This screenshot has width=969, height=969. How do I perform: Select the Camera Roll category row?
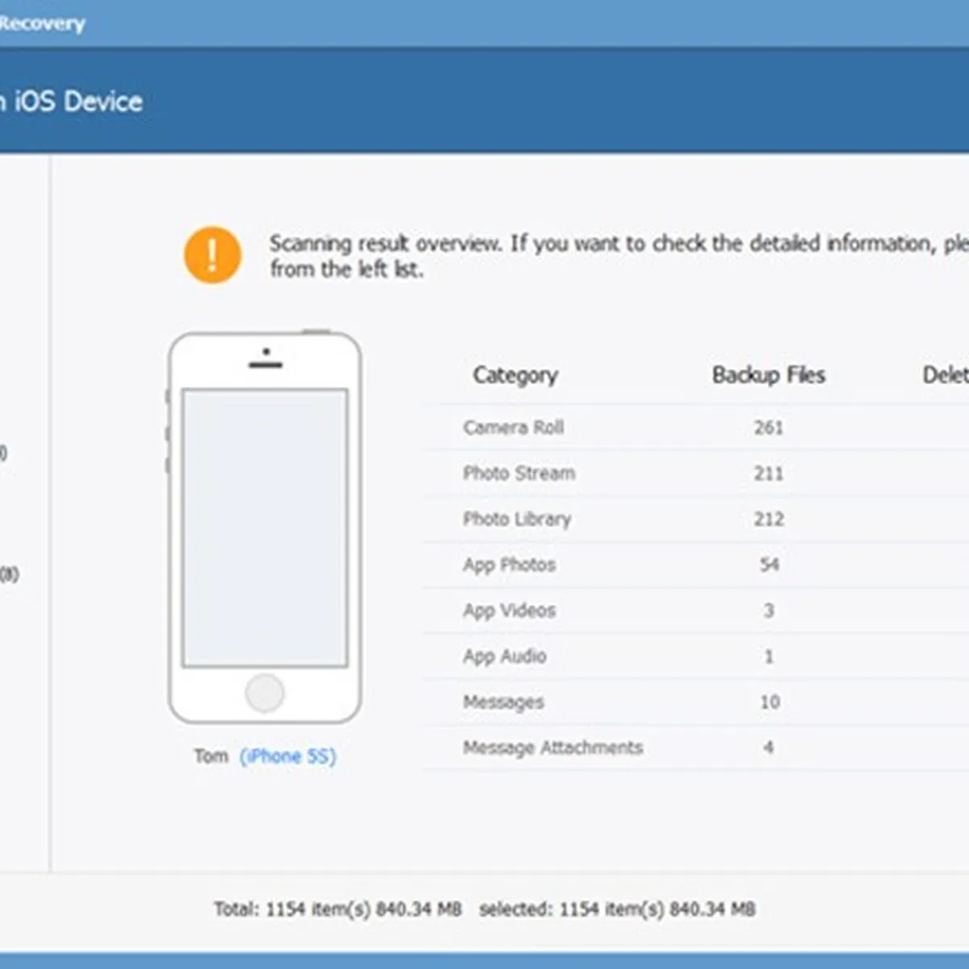tap(696, 427)
